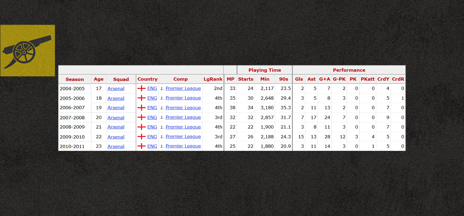Viewport: 464px width, 216px height.
Task: Select the 2010-2011 season cell
Action: 75,147
